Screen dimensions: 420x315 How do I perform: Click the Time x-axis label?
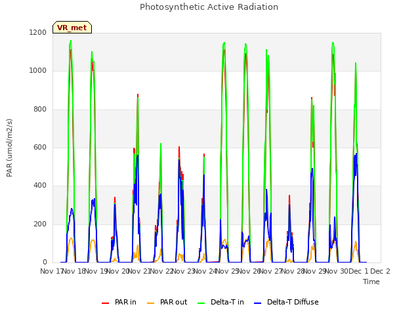(371, 282)
